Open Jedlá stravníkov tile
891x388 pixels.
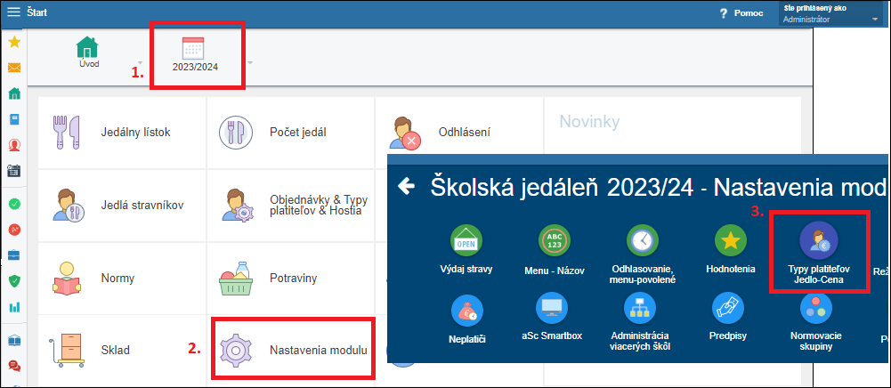122,205
